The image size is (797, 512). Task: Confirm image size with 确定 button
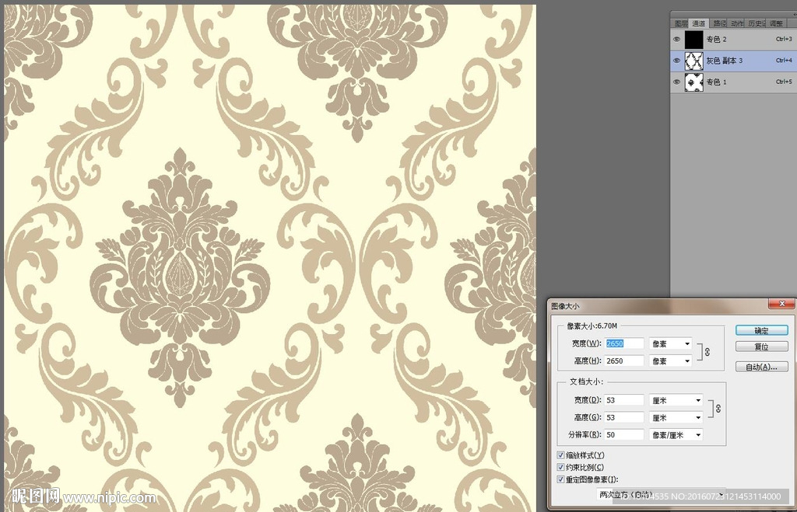click(x=761, y=330)
